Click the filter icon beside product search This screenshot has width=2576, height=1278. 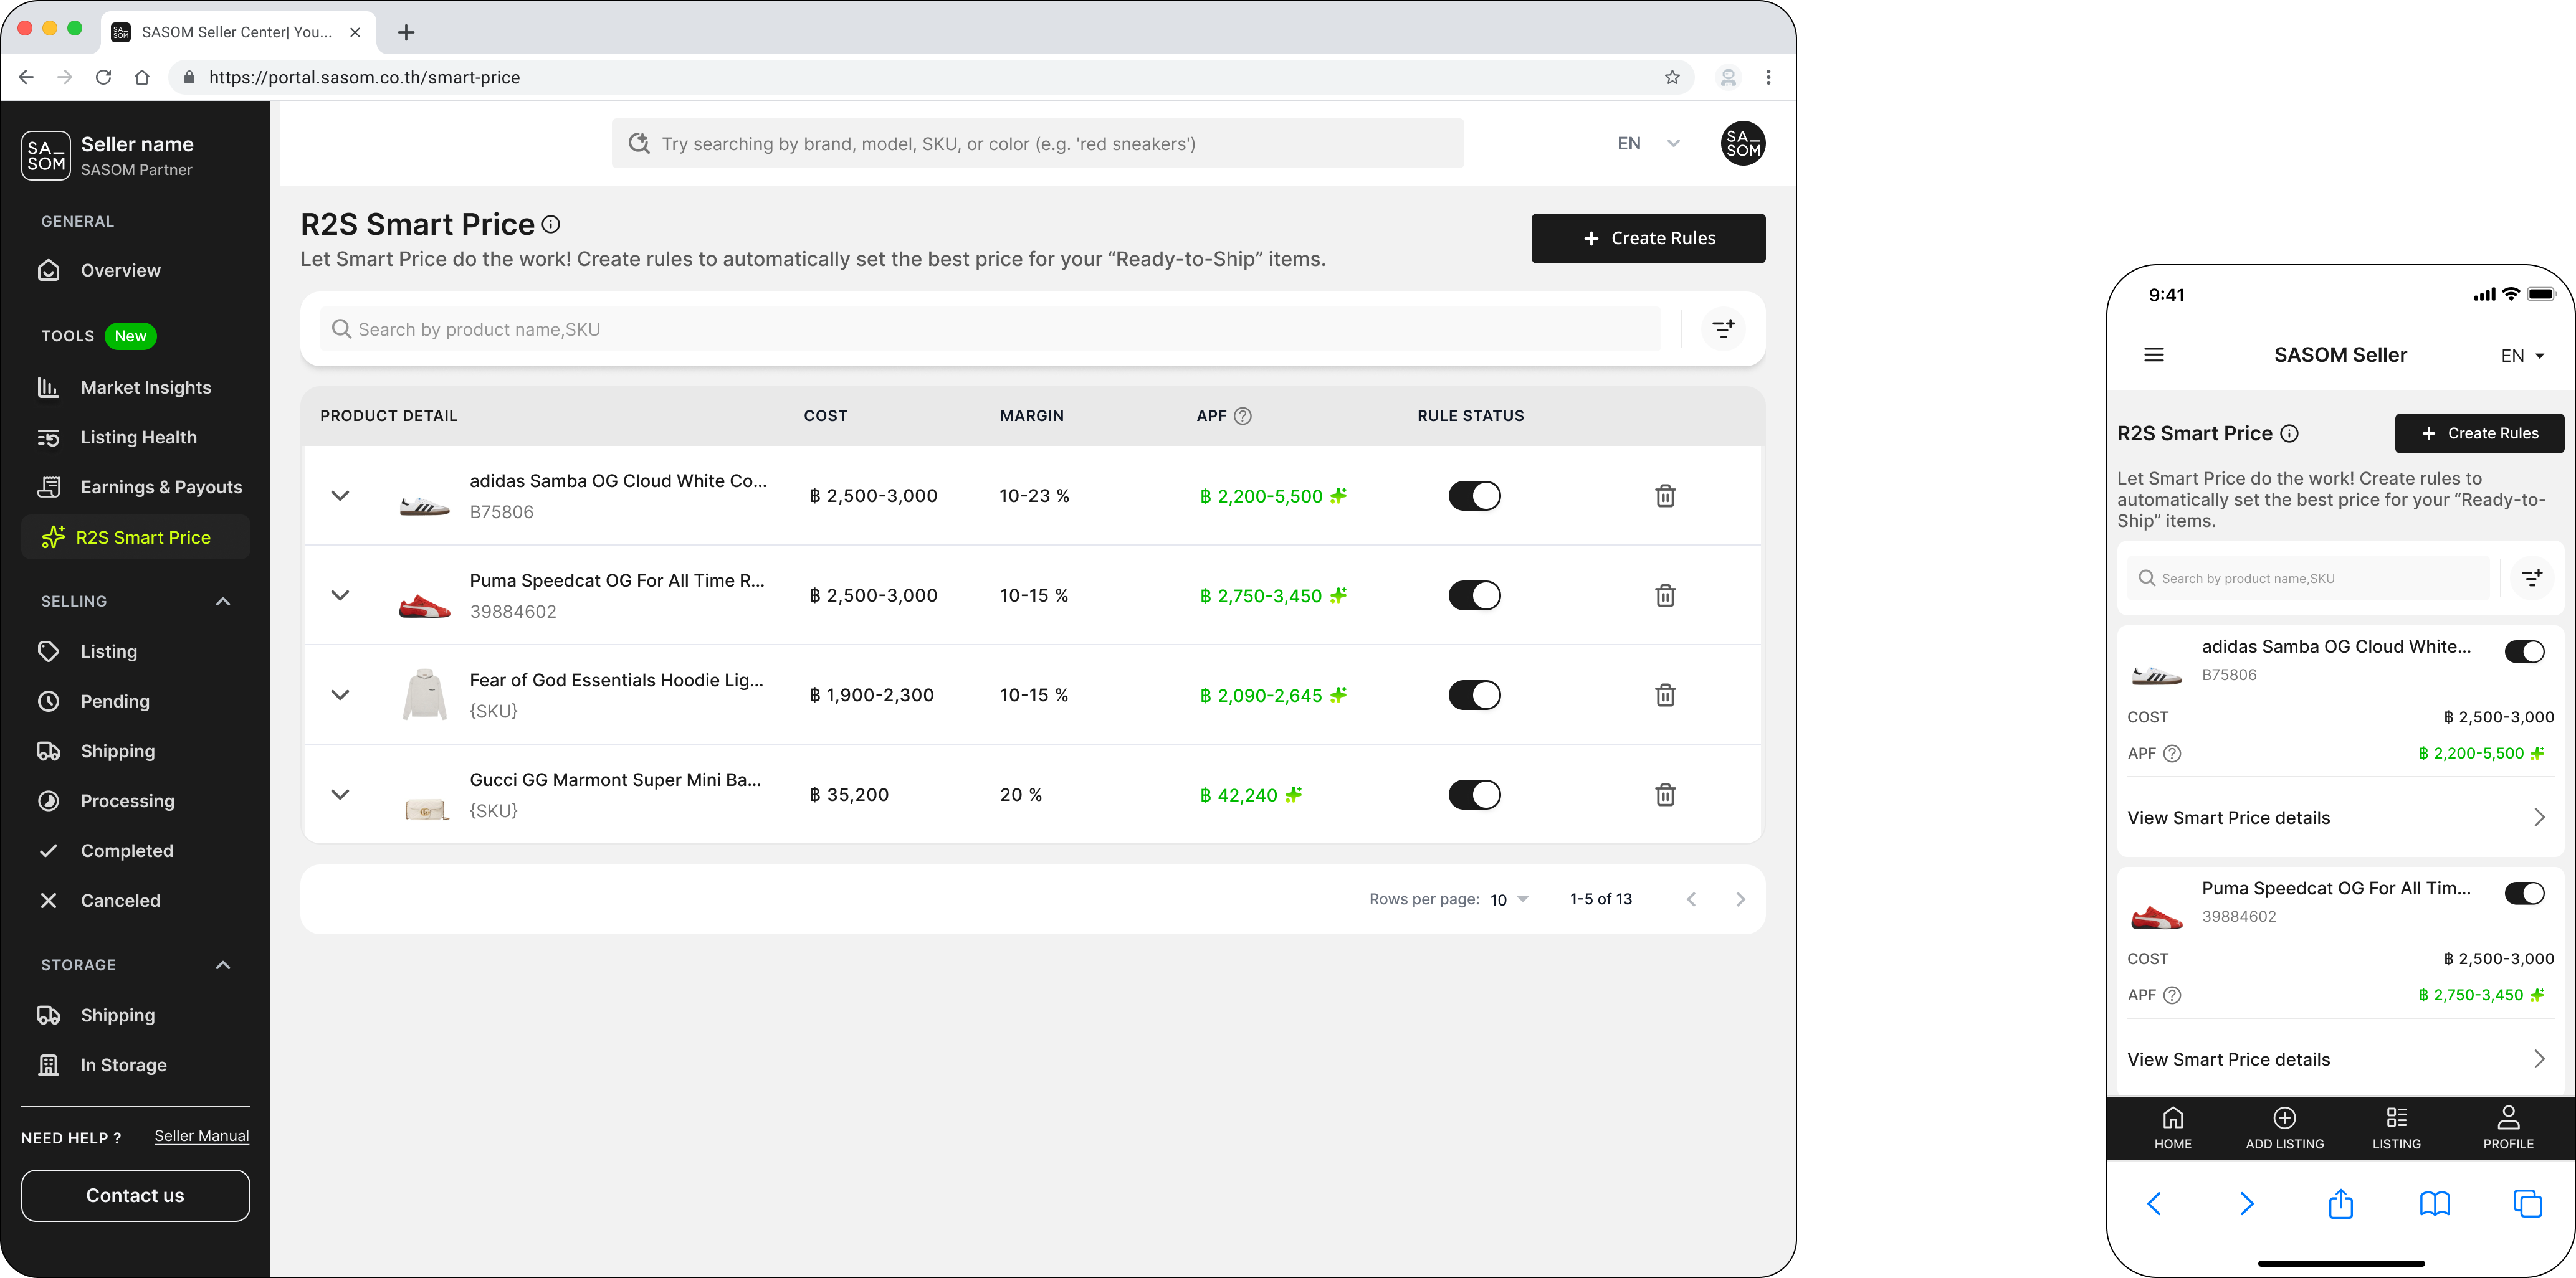click(1723, 329)
